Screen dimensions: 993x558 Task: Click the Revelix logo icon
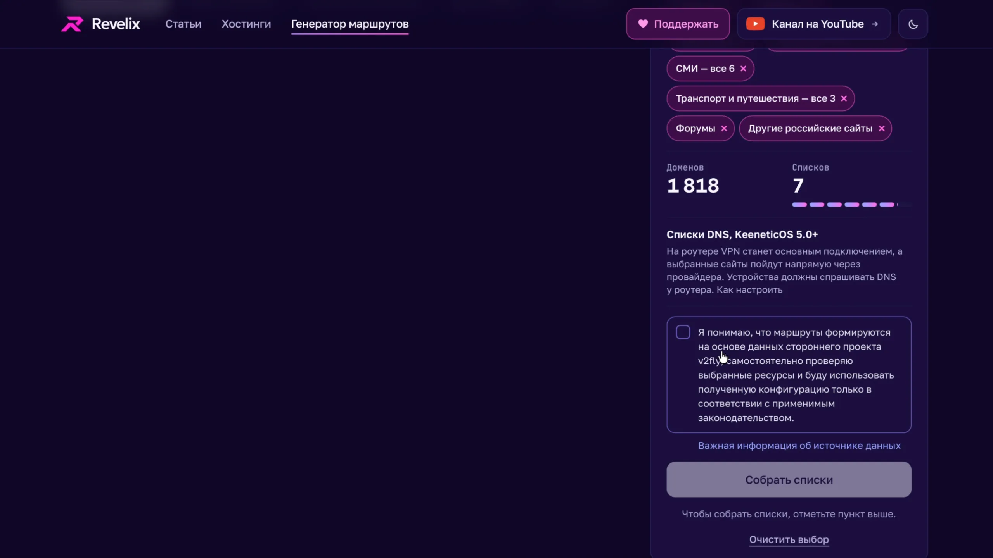pyautogui.click(x=72, y=24)
